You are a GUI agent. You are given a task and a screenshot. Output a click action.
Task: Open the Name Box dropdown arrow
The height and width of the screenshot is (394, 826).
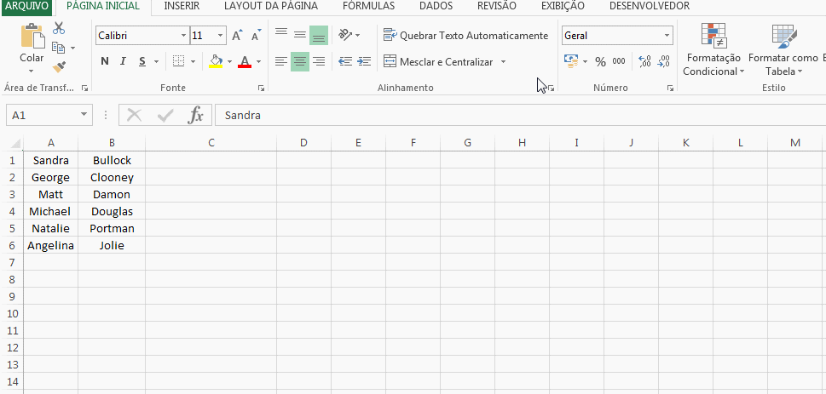click(x=84, y=115)
